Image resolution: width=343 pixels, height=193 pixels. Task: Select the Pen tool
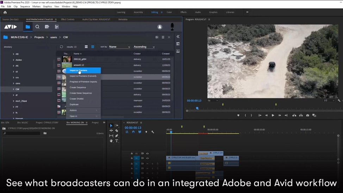(117, 136)
